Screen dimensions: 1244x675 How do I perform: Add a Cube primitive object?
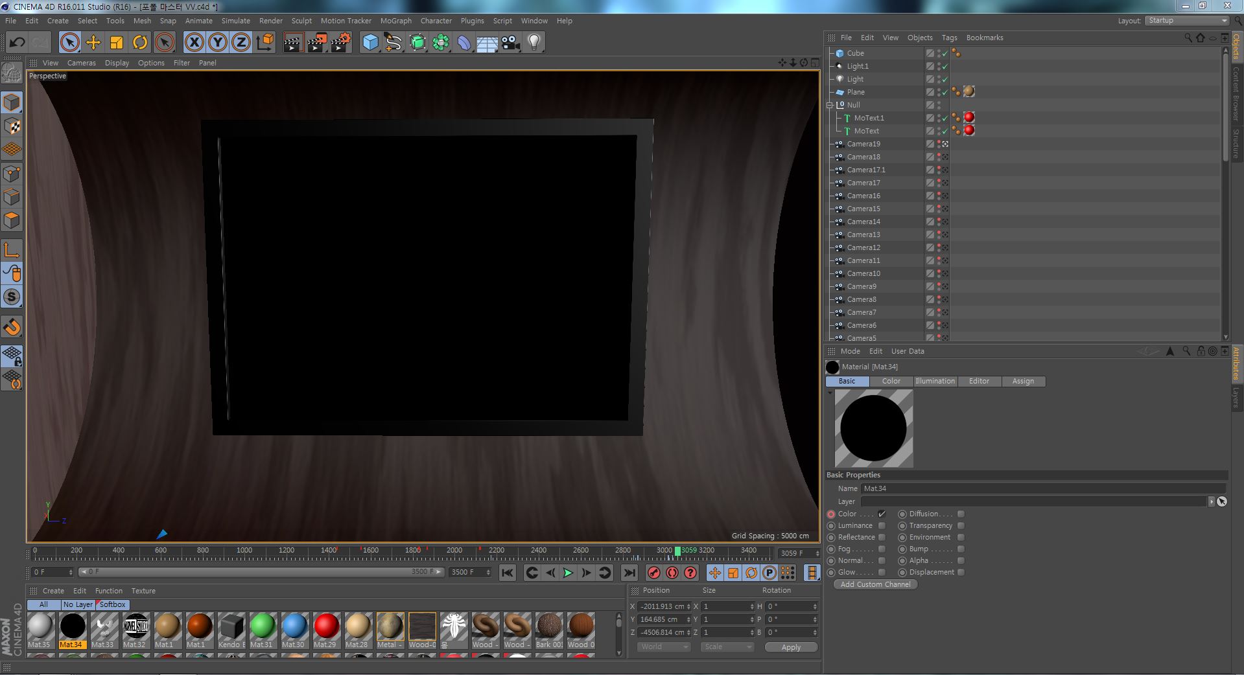coord(370,43)
